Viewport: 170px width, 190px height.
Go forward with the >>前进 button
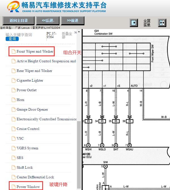tap(73, 20)
